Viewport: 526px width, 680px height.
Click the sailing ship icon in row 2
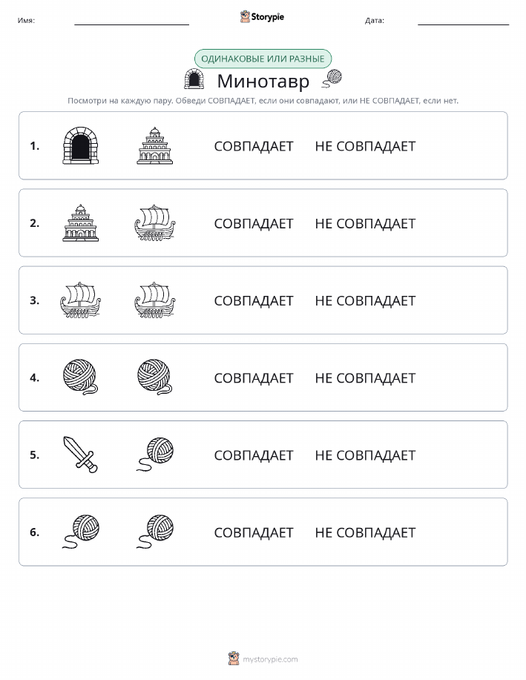[155, 223]
